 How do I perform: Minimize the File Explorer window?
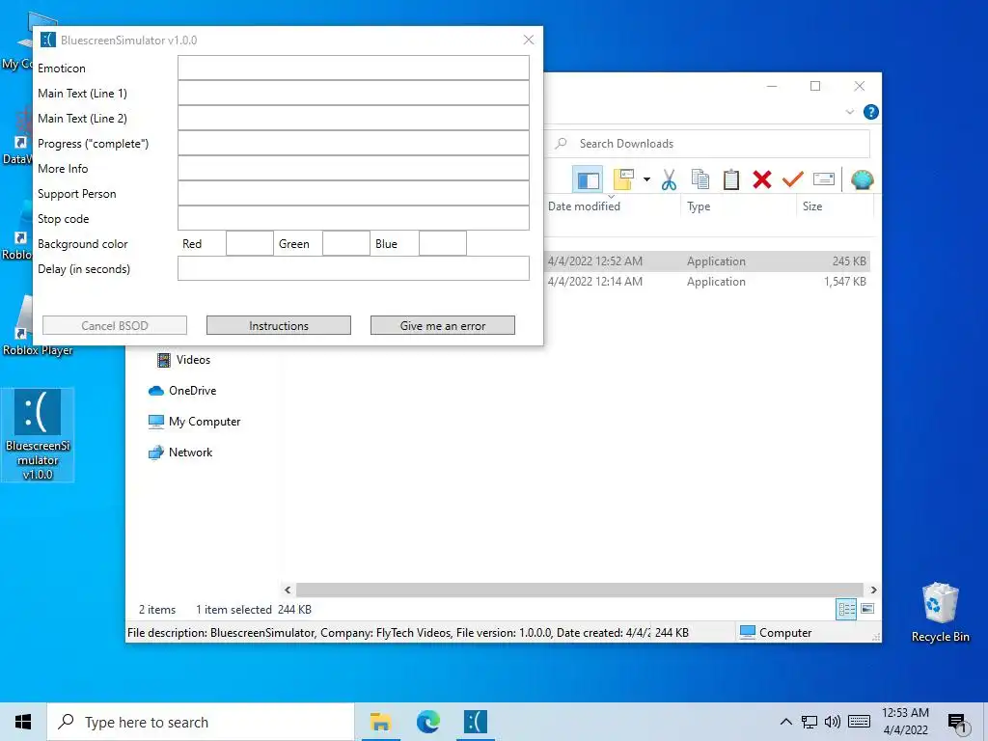coord(772,86)
